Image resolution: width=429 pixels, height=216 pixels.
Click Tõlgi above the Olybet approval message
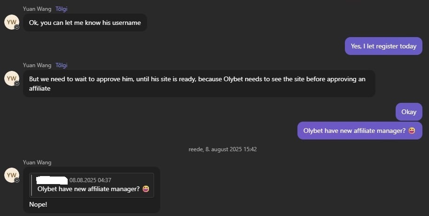(x=61, y=65)
